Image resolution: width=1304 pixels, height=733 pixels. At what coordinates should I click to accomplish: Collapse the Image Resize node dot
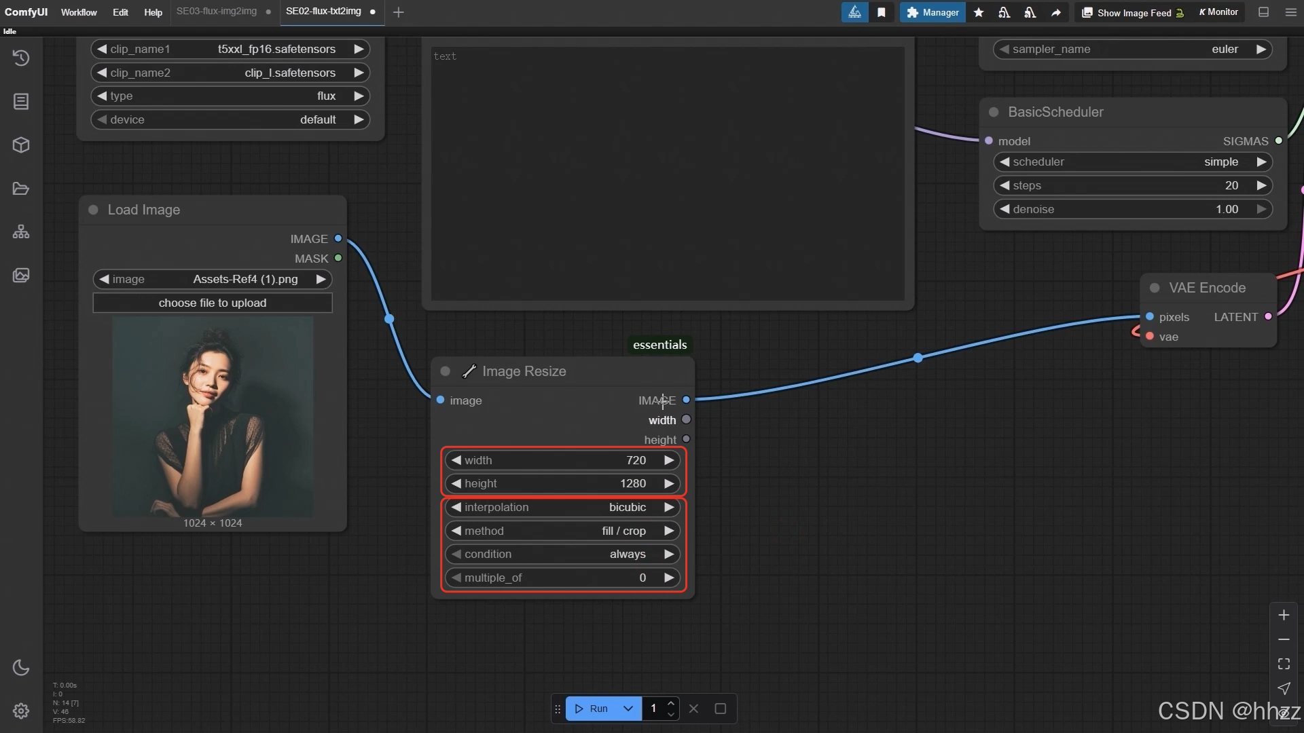tap(446, 371)
